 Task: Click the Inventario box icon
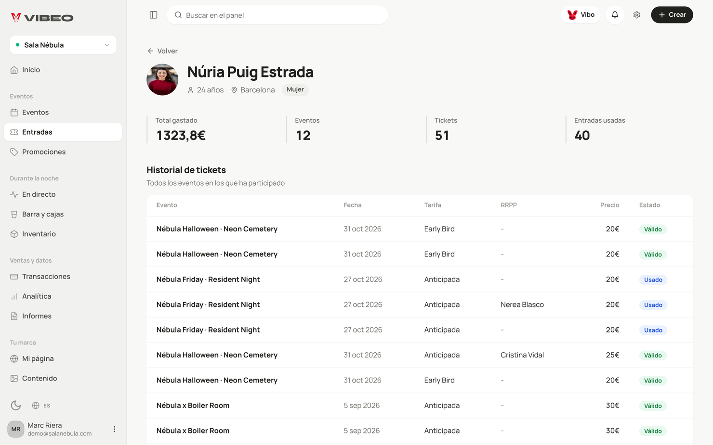point(14,234)
